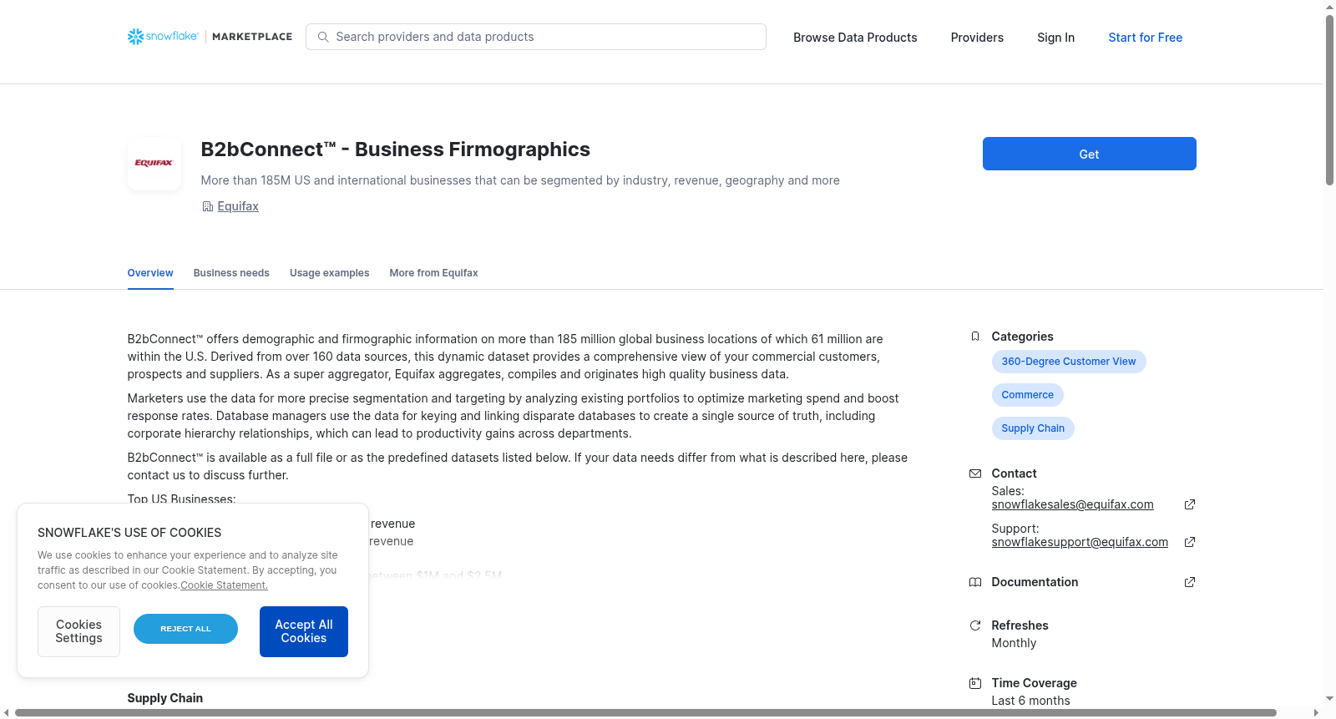The image size is (1336, 719).
Task: Open the Equifax provider link
Action: [x=238, y=206]
